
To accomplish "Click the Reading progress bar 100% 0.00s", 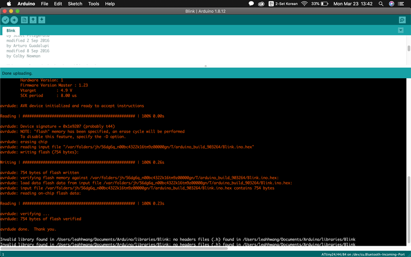I will click(82, 116).
